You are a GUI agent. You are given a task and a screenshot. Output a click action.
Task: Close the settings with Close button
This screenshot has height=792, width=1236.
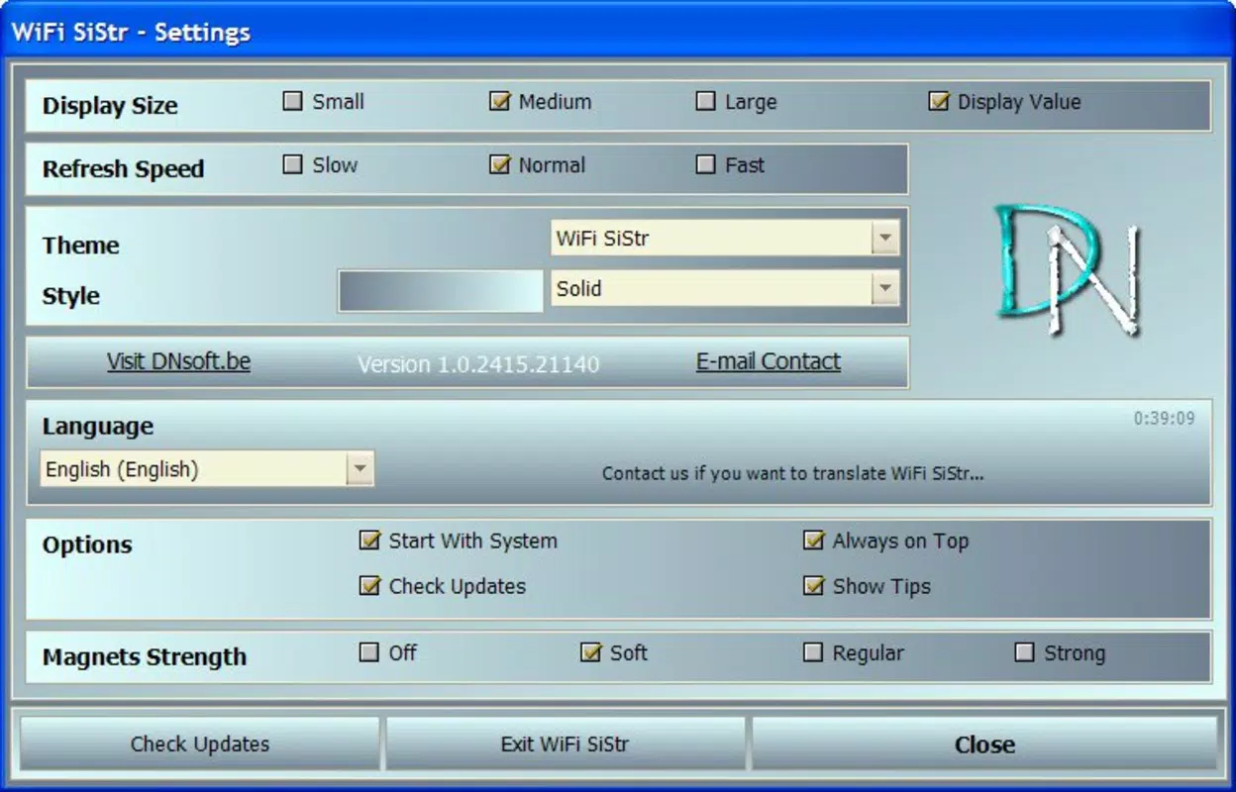tap(984, 744)
